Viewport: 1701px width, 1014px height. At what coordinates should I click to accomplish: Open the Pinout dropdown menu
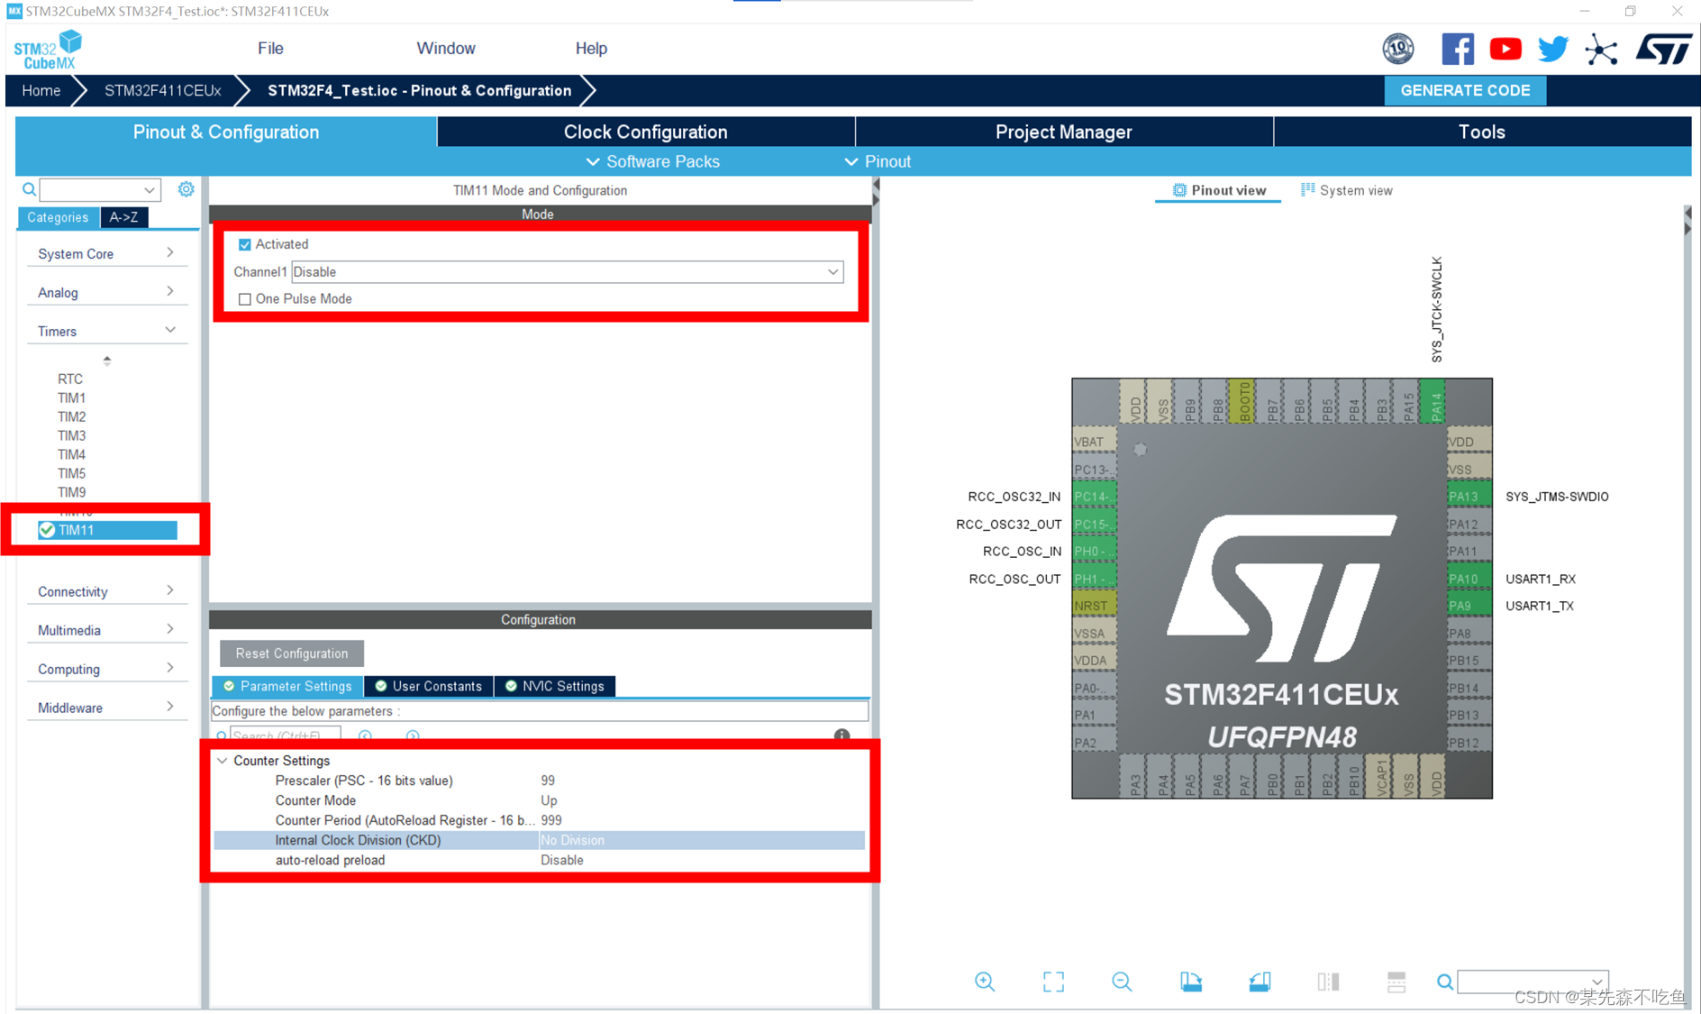coord(878,161)
